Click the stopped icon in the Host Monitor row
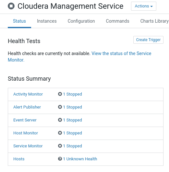This screenshot has height=172, width=169. (60, 133)
